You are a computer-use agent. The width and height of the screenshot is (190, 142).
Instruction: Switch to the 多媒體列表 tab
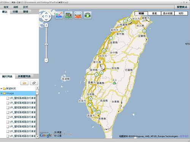(x=24, y=76)
